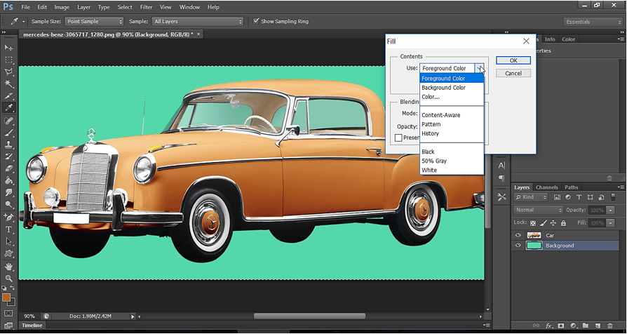Open the Character panel icon

[501, 165]
